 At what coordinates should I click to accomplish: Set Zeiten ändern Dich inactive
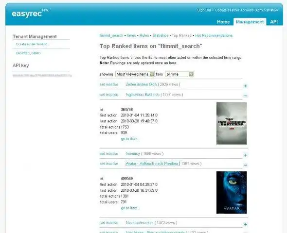[x=109, y=84]
